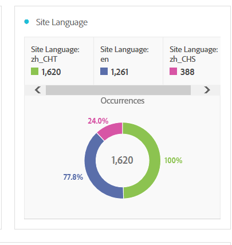The width and height of the screenshot is (232, 245).
Task: Click the Site Language panel title
Action: (62, 22)
